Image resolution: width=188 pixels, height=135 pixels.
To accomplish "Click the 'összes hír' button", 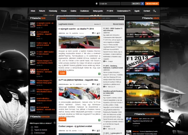I will click(x=97, y=24).
